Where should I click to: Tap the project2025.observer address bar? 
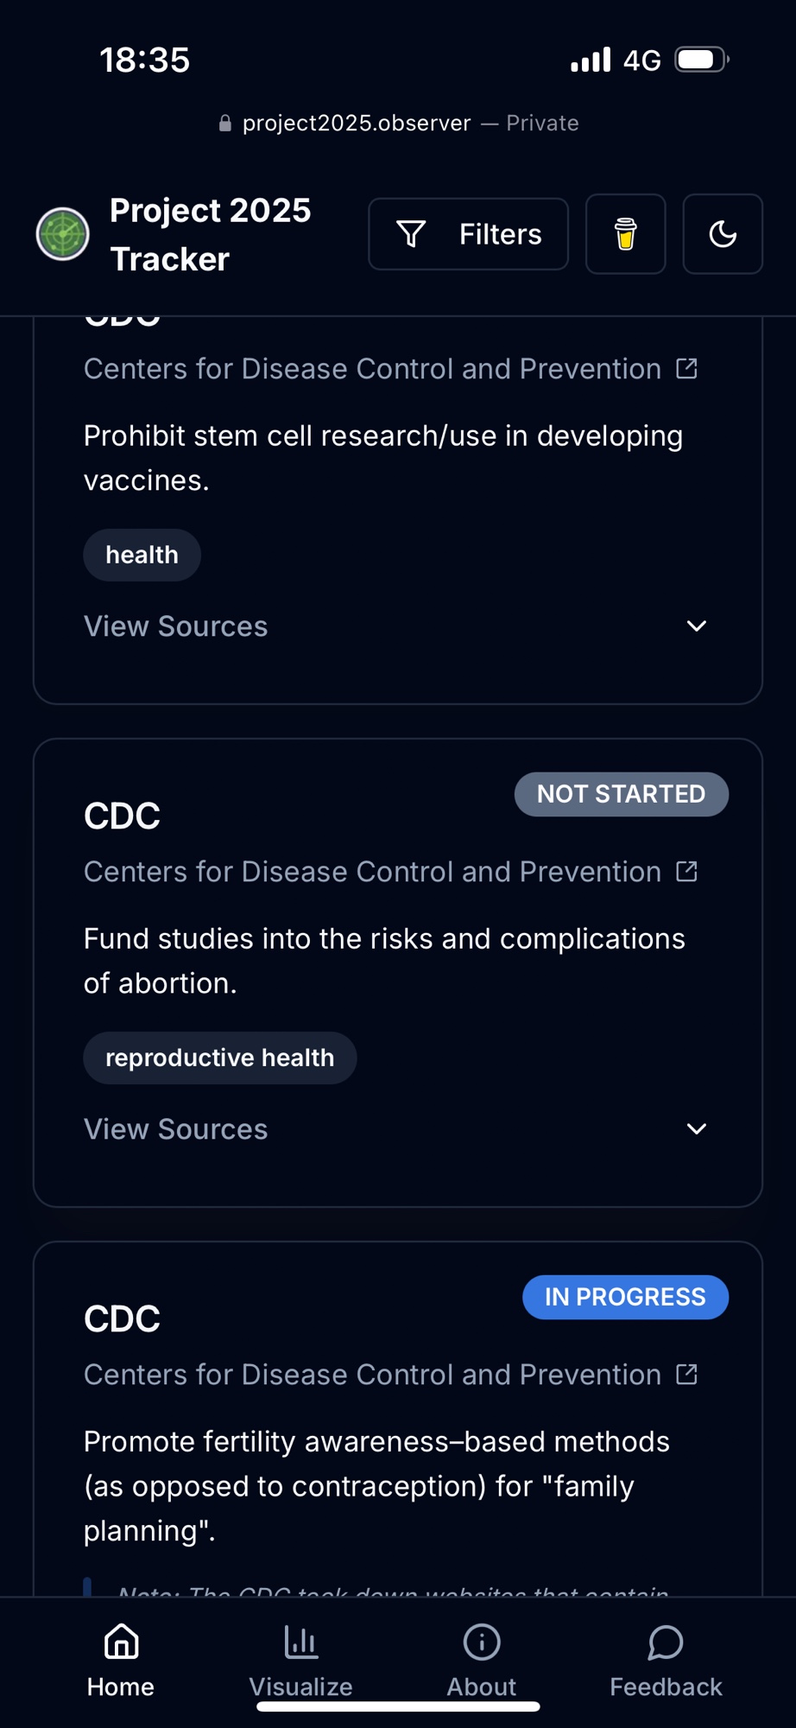[x=398, y=124]
